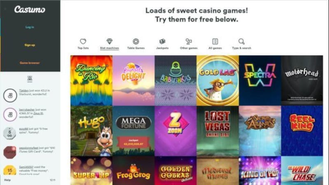
Task: Open the Reel King game tile
Action: [302, 131]
